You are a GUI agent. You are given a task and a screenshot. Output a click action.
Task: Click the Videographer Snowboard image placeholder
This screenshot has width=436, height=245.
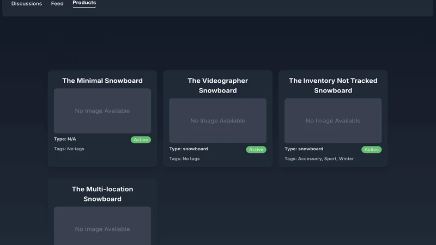[x=217, y=120]
